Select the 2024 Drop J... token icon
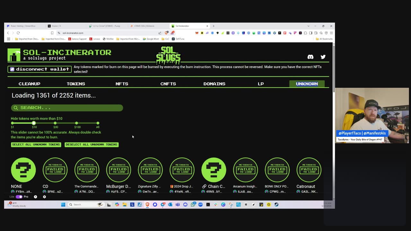Image resolution: width=411 pixels, height=231 pixels. (x=182, y=170)
